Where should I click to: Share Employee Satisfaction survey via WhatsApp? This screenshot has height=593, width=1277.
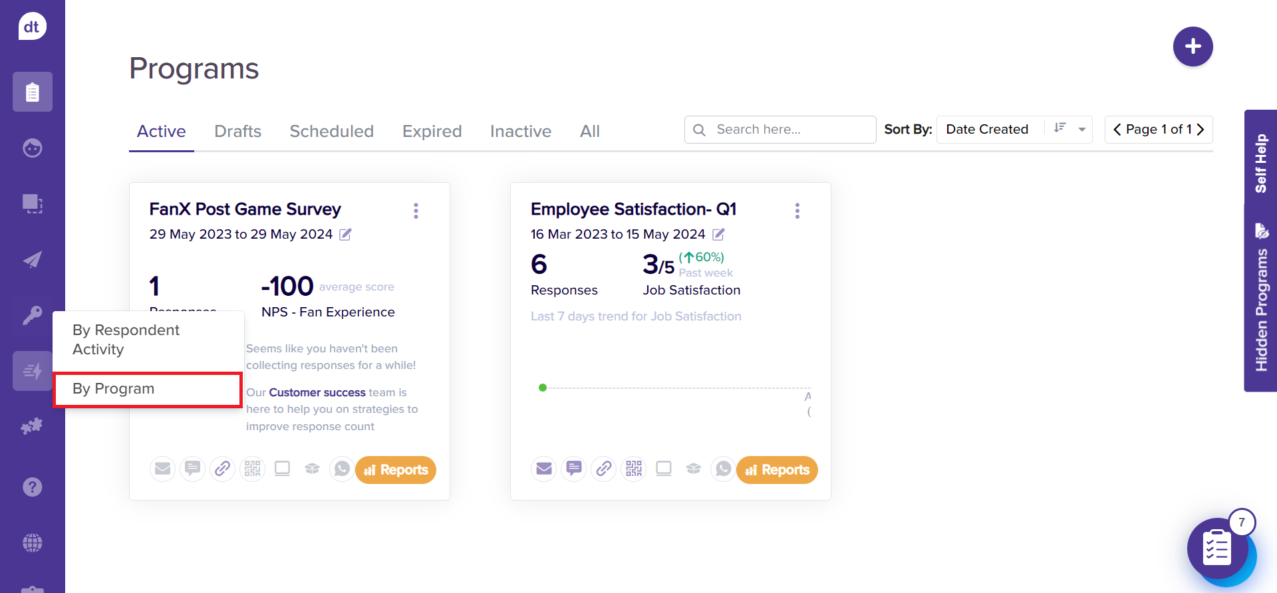click(x=723, y=469)
